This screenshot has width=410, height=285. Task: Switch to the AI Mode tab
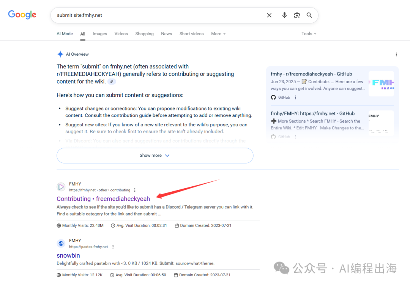[x=65, y=34]
